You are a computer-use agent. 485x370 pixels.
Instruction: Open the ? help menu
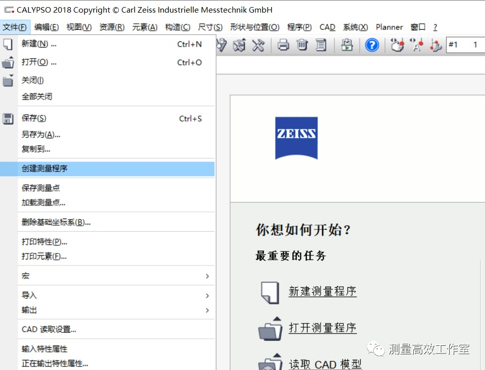pyautogui.click(x=435, y=27)
